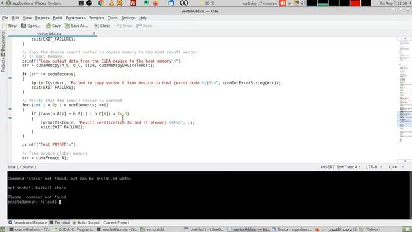Open the Sessions menu
Image resolution: width=412 pixels, height=232 pixels.
[x=97, y=18]
